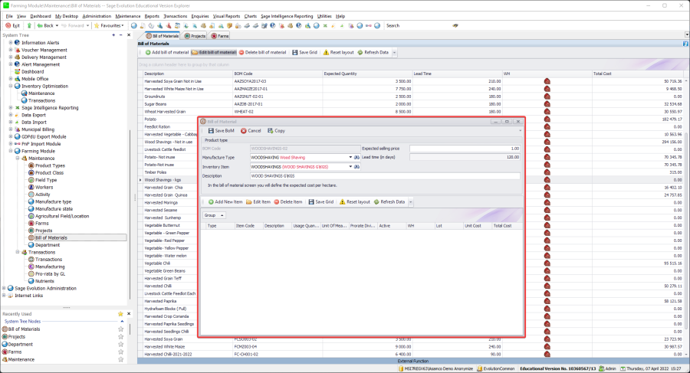Click the Copy icon in dialog toolbar
690x373 pixels.
(x=271, y=131)
